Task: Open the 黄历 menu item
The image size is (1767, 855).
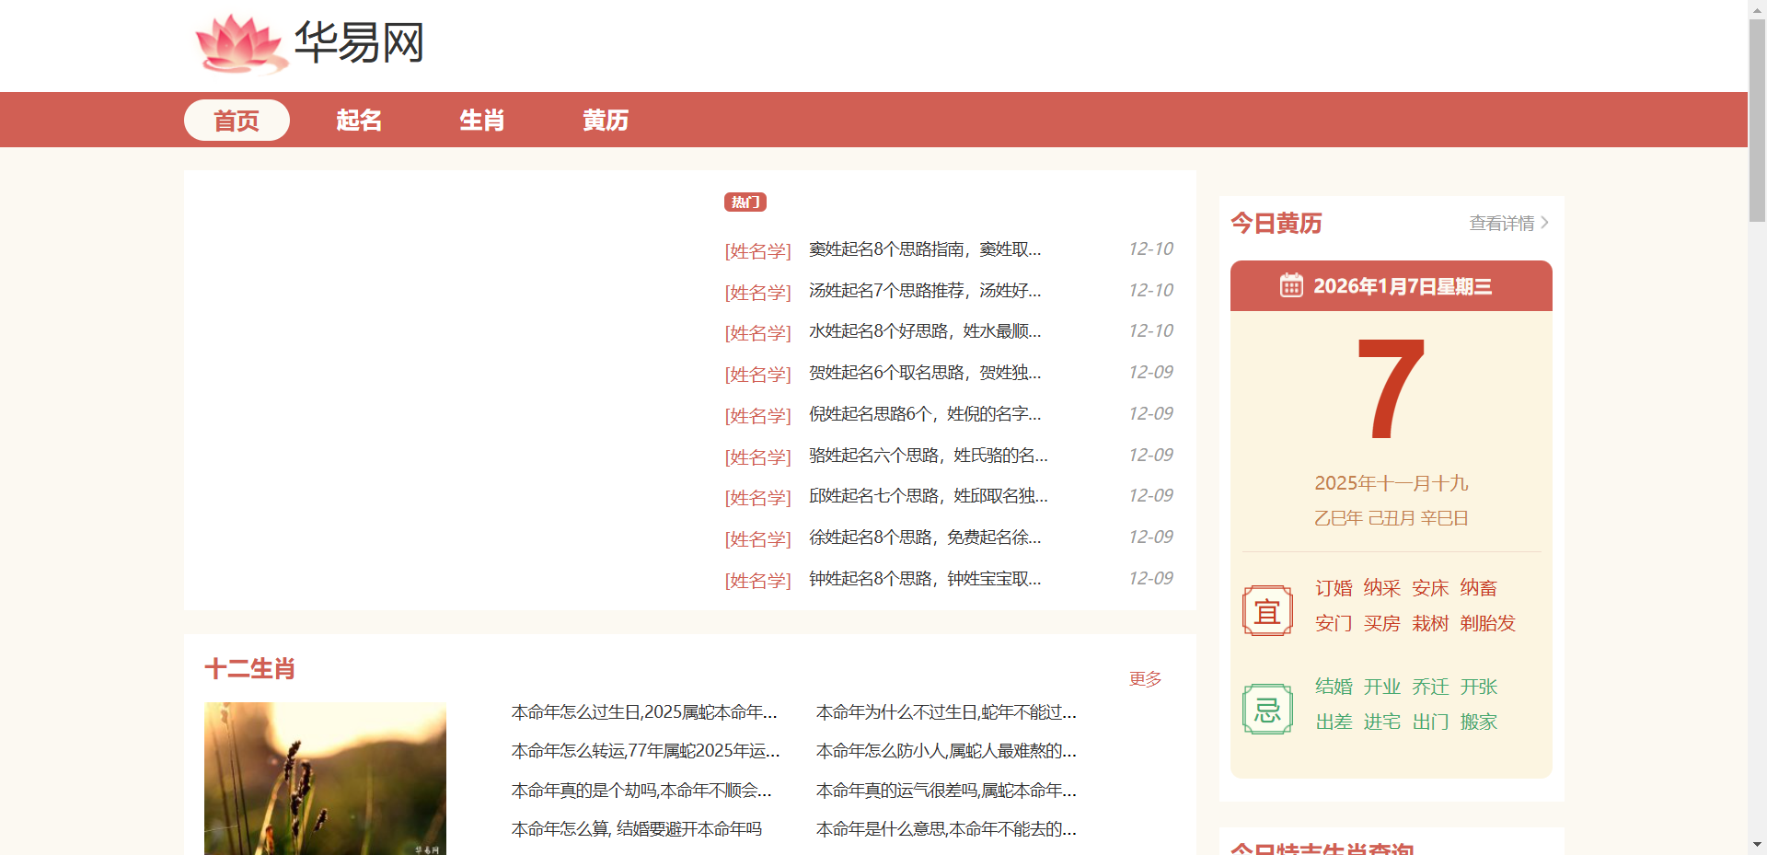Action: pyautogui.click(x=605, y=120)
